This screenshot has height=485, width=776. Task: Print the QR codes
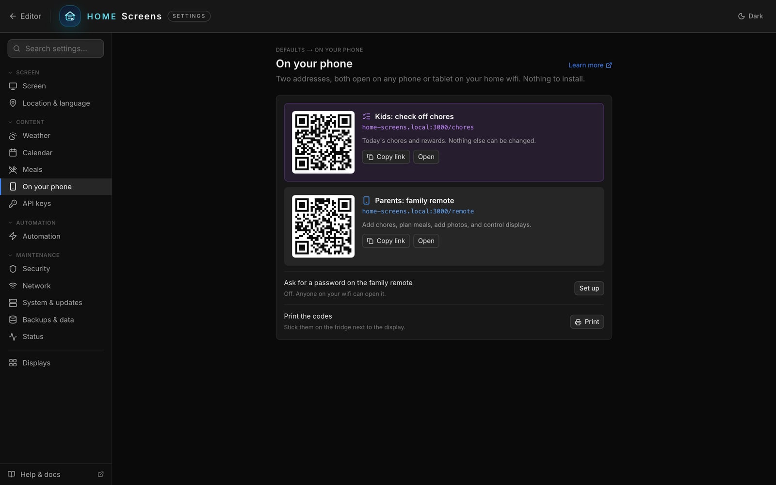[x=587, y=322]
